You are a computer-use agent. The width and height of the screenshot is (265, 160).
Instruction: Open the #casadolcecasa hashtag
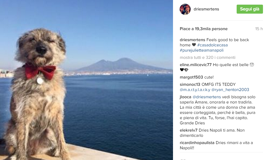click(x=212, y=45)
